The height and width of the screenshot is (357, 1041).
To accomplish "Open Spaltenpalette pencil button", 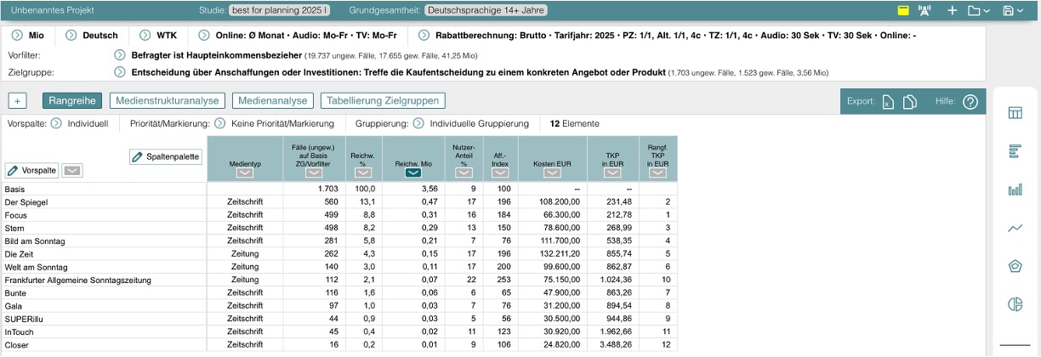I will point(166,156).
